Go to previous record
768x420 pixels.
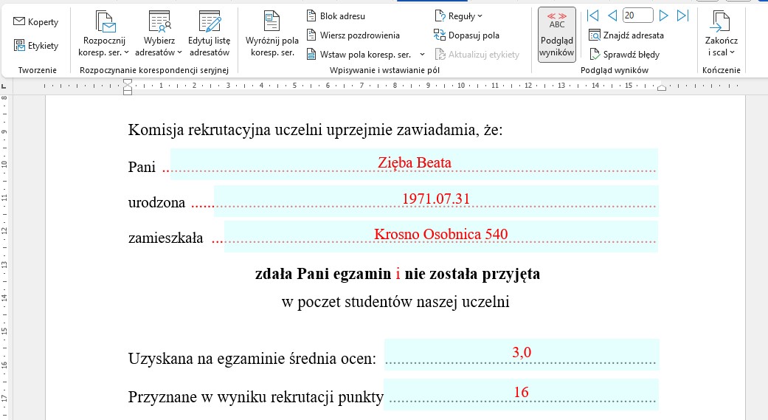coord(612,16)
